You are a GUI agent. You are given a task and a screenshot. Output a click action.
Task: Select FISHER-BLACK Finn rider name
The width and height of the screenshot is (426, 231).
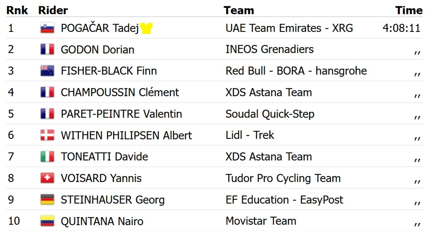pyautogui.click(x=109, y=71)
